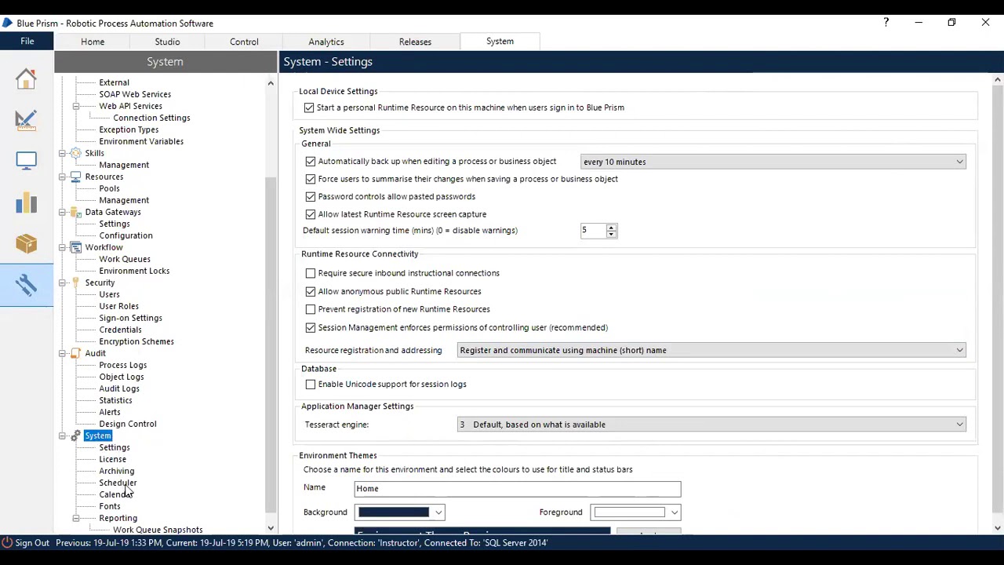1004x565 pixels.
Task: Click the Sign Out text link
Action: (32, 542)
